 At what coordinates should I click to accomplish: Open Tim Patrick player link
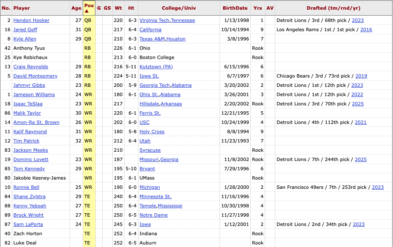coord(26,141)
